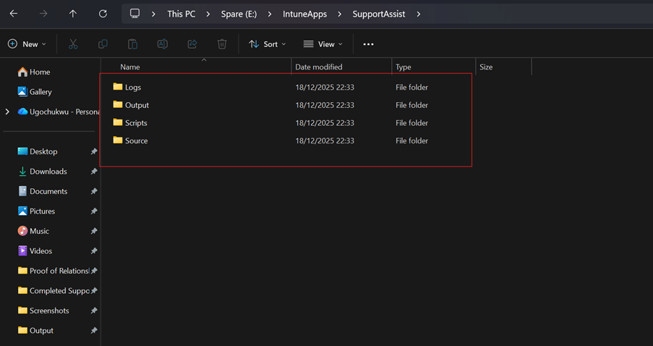This screenshot has width=653, height=346.
Task: Open Completed Support pinned folder
Action: (x=54, y=290)
